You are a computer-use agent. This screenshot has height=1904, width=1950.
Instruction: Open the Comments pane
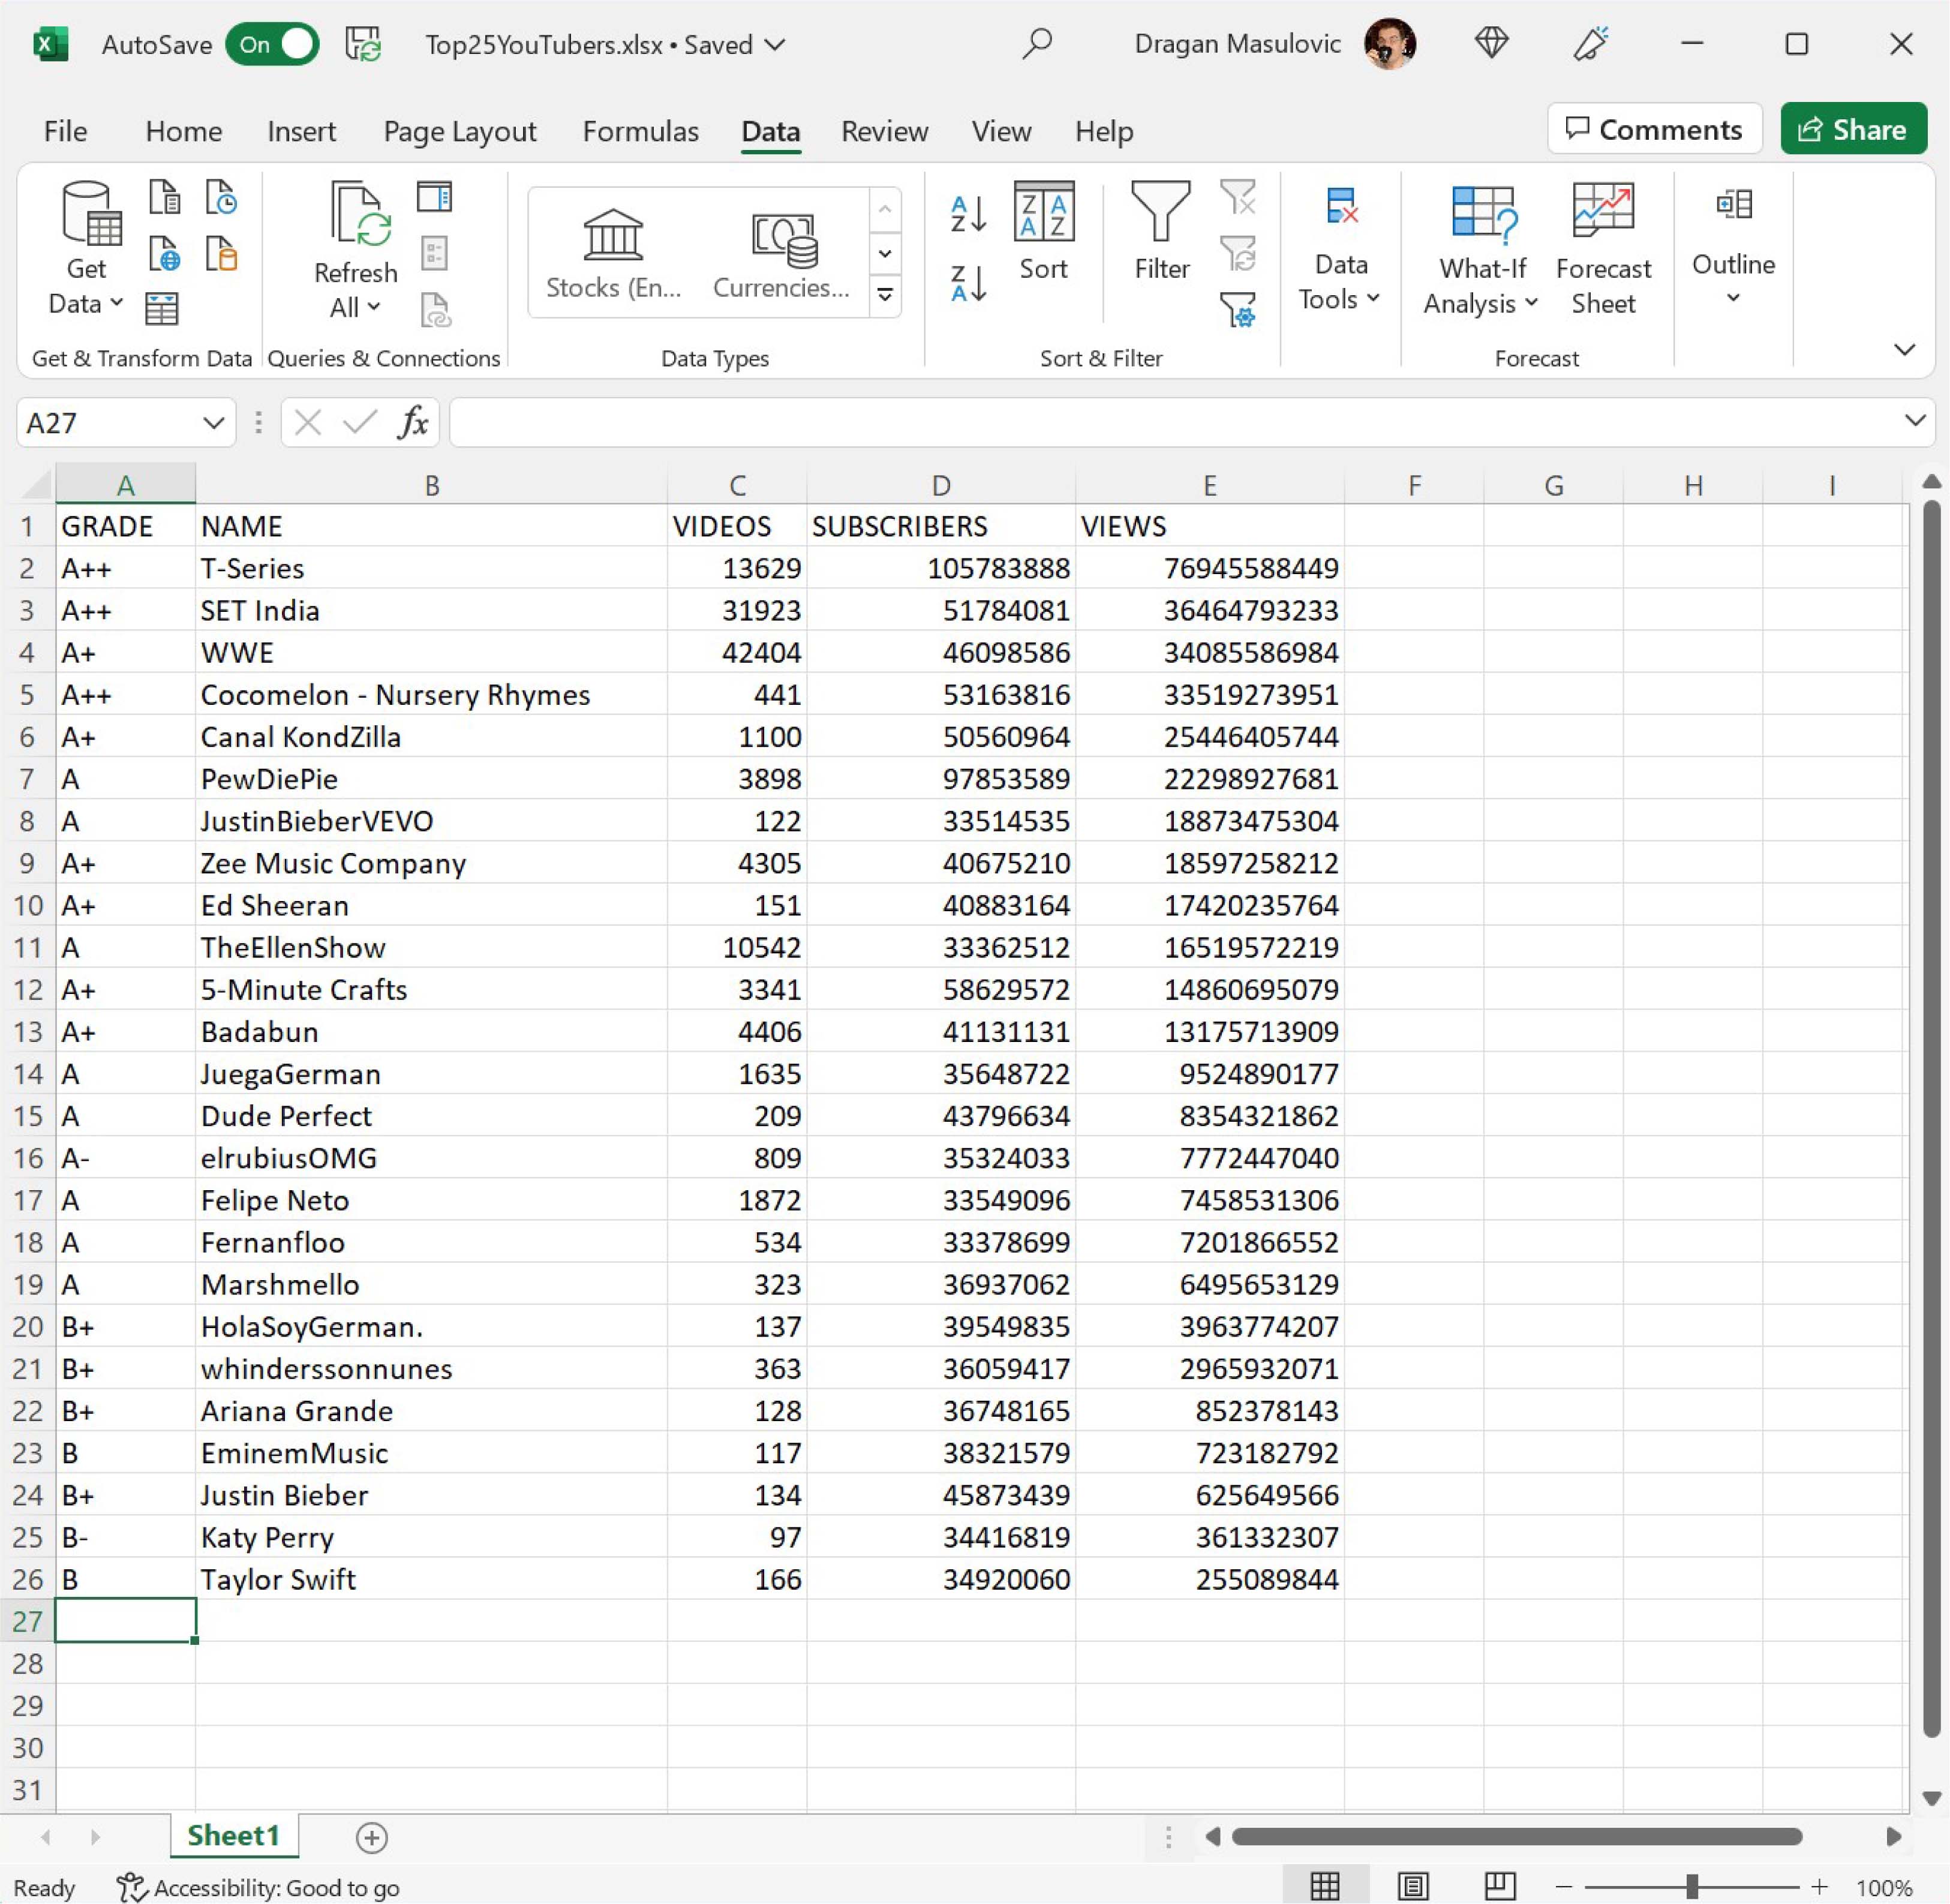coord(1654,129)
